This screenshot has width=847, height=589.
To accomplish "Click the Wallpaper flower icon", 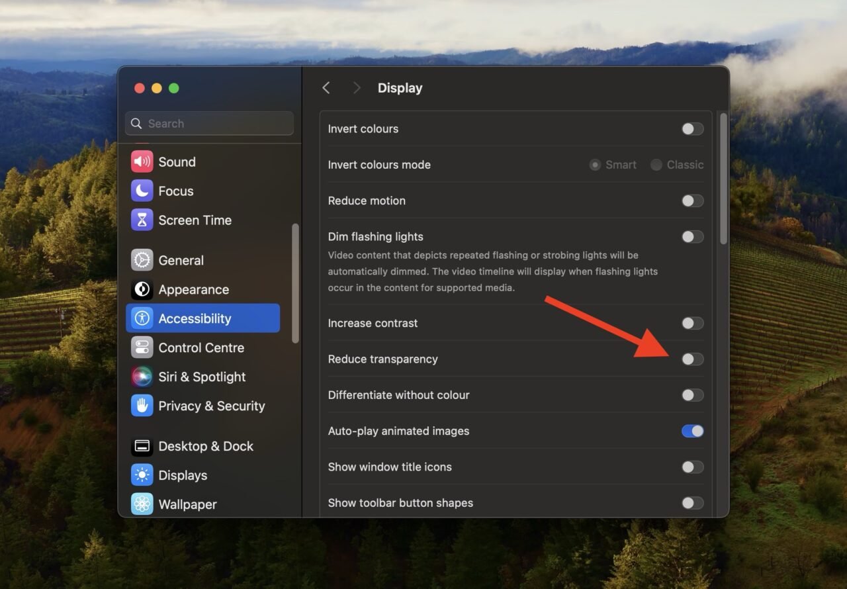I will point(142,504).
